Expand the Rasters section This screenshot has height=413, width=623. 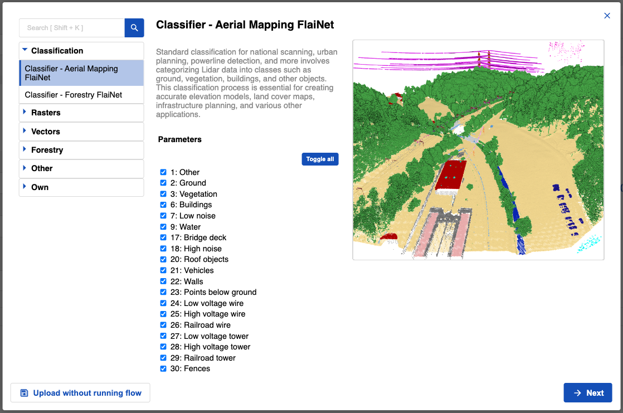point(81,113)
